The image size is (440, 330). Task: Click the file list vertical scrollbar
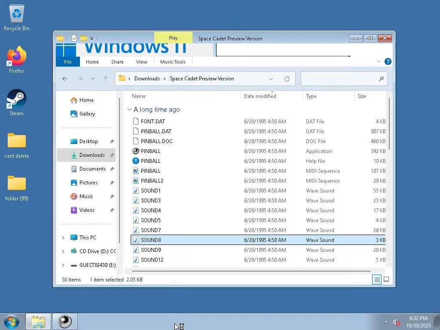point(389,123)
